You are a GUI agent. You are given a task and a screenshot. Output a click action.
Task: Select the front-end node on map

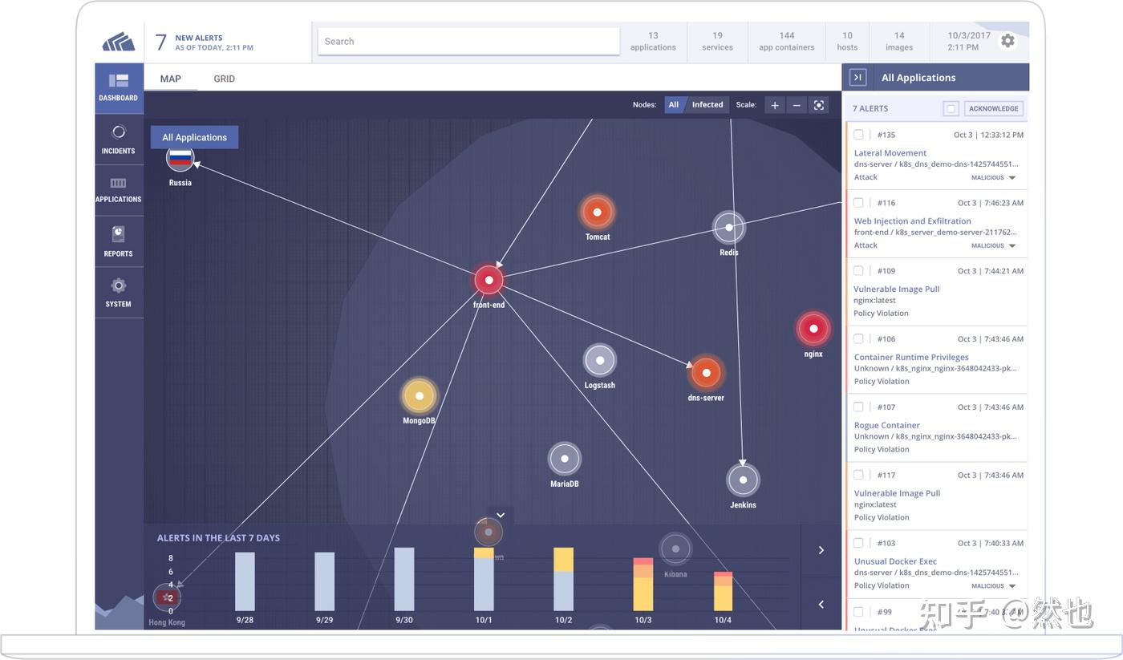[489, 281]
